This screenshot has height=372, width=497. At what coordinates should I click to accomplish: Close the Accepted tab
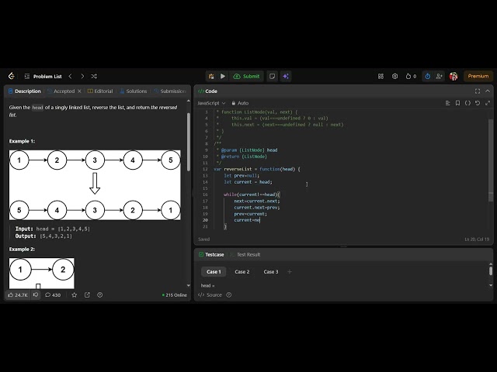[x=79, y=91]
